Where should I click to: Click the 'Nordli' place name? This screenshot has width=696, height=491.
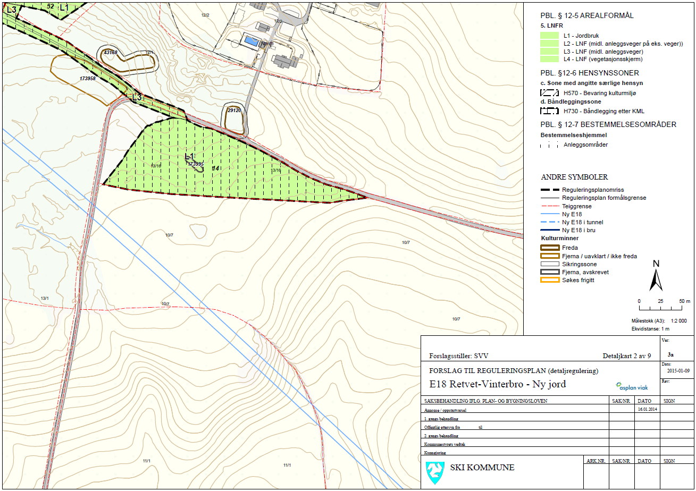coord(267,44)
